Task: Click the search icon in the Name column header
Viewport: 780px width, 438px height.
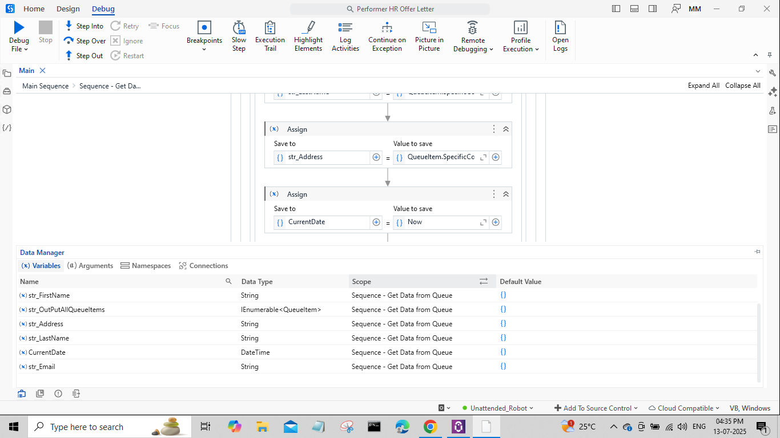Action: point(229,281)
